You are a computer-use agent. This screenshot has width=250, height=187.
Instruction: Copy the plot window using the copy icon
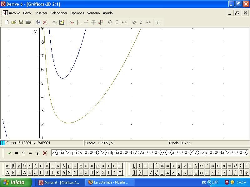point(38,22)
